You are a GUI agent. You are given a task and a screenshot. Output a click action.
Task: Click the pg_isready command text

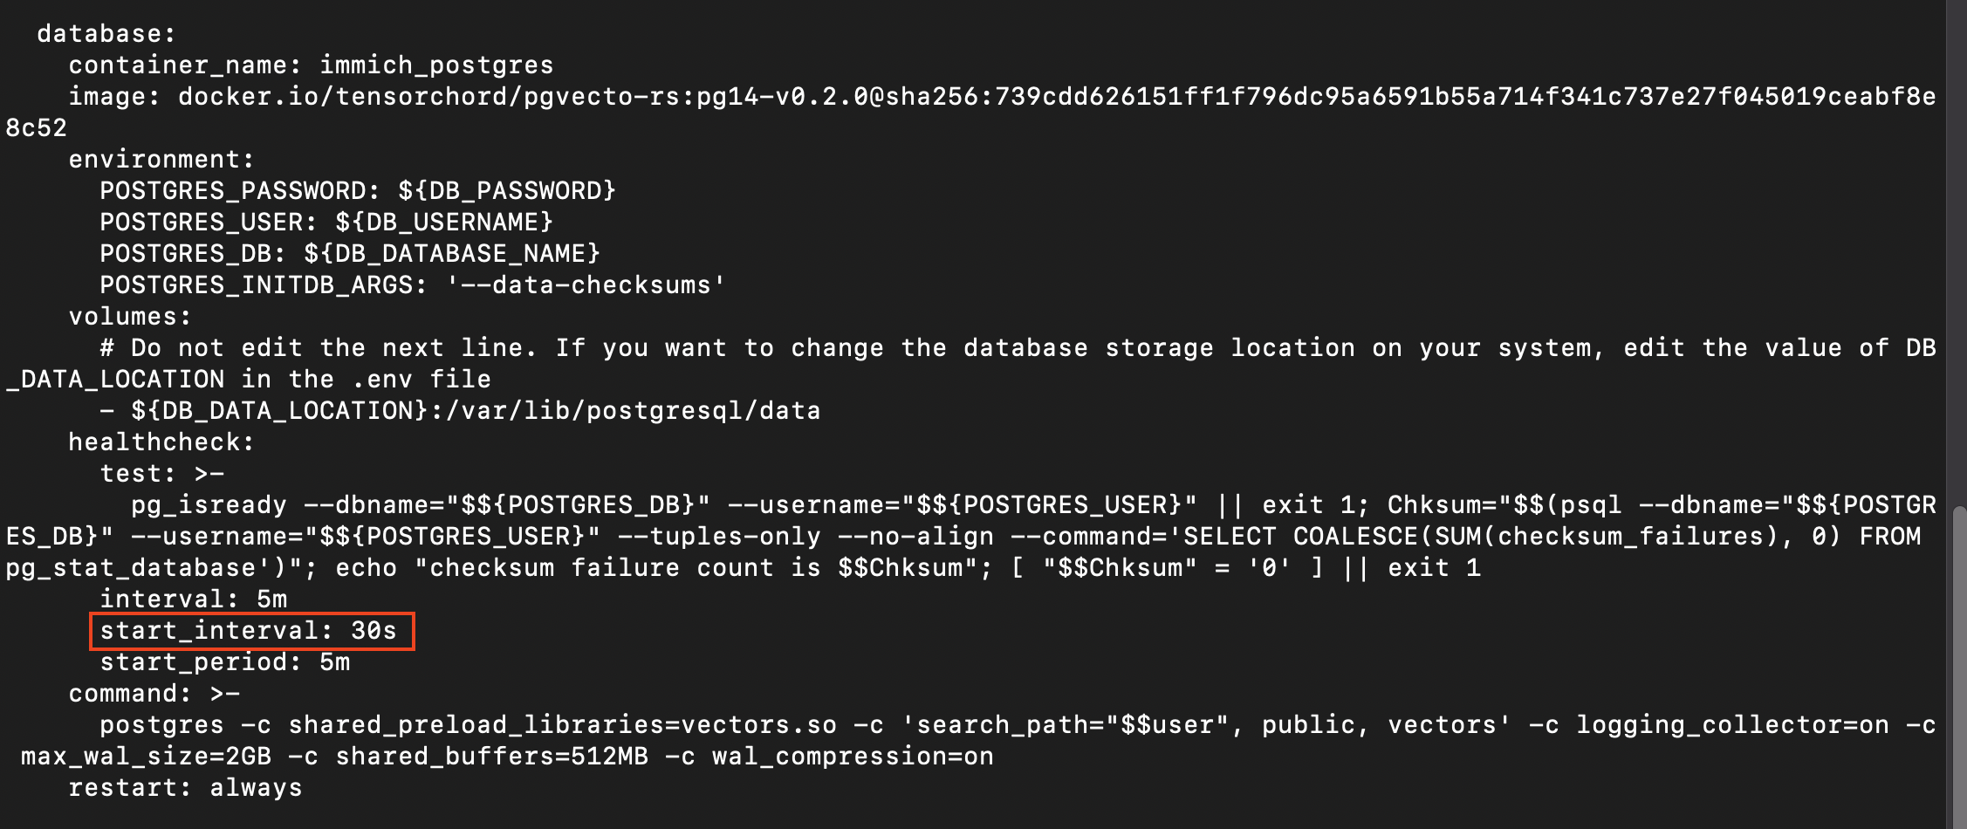(209, 505)
